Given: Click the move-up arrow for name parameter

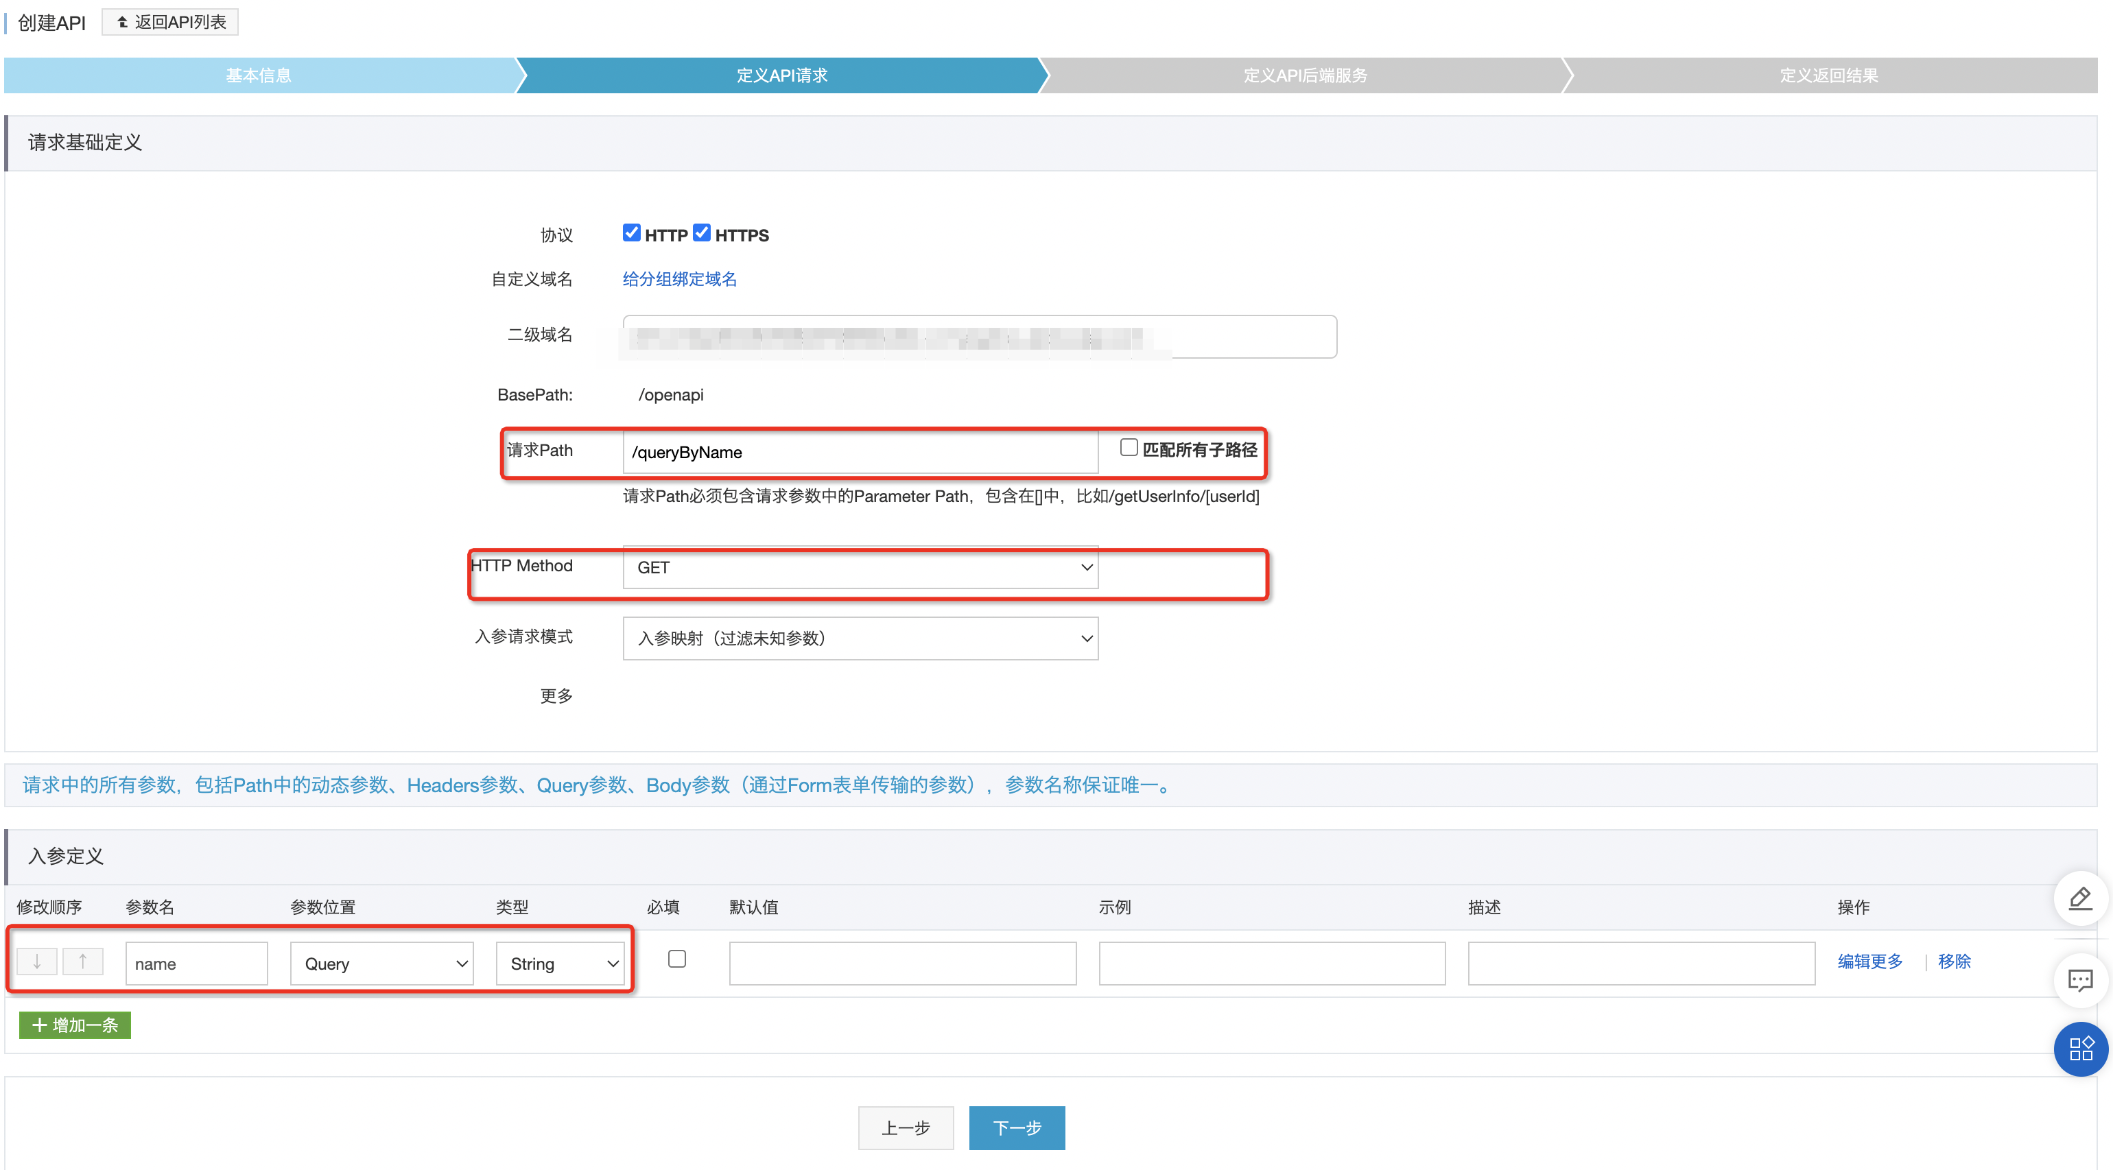Looking at the screenshot, I should [83, 962].
